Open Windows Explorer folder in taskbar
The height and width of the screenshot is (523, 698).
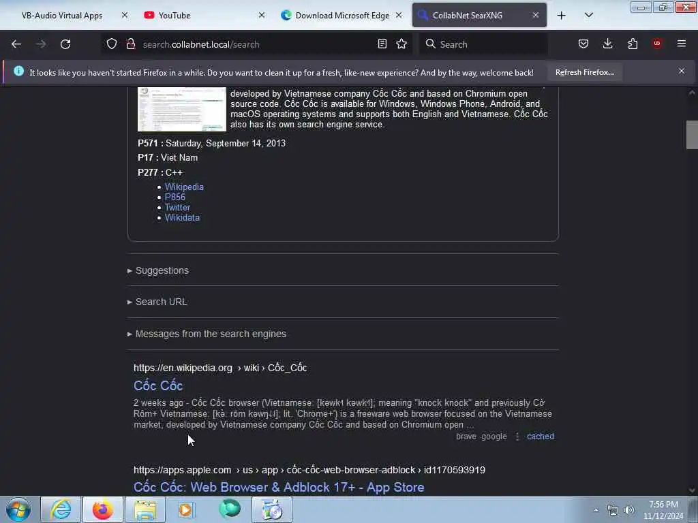(145, 509)
